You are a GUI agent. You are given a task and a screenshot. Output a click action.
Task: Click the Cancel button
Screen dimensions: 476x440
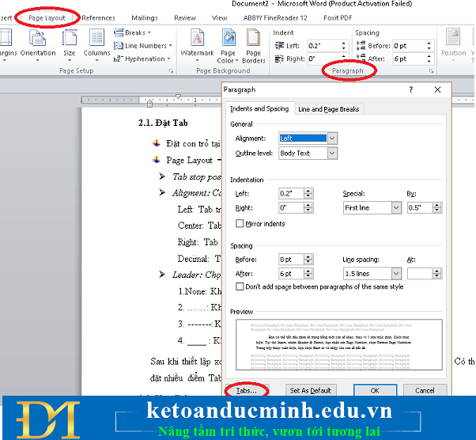[x=425, y=390]
